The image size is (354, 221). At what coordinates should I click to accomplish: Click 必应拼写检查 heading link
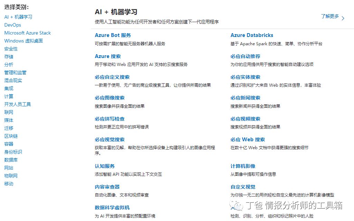(x=110, y=119)
